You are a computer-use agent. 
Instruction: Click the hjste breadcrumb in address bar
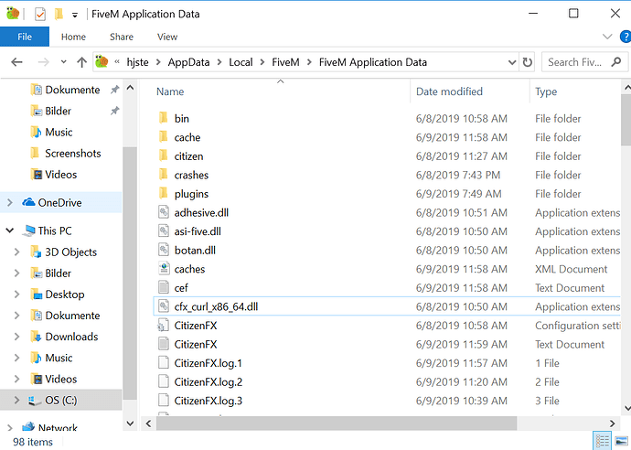(x=137, y=62)
